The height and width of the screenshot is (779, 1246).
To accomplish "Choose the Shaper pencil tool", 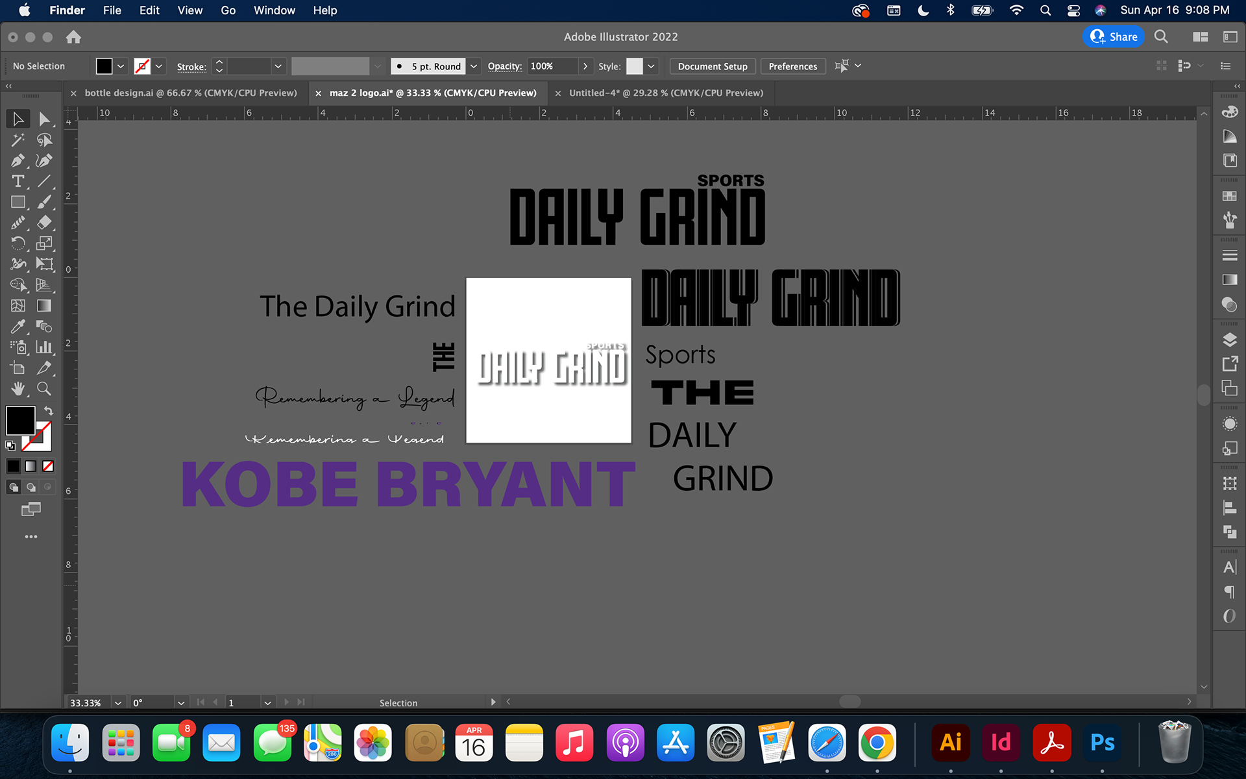I will click(x=18, y=223).
